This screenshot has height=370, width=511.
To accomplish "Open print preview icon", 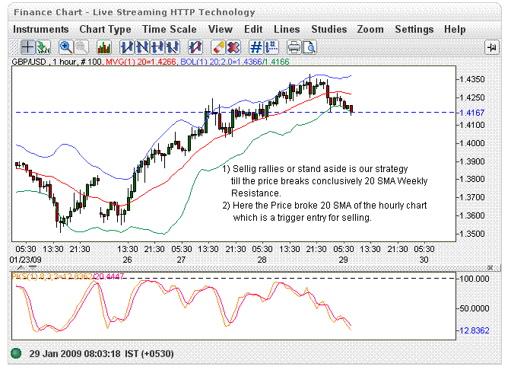I will tap(309, 47).
